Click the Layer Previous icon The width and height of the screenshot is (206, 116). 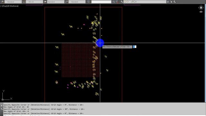(x=171, y=2)
